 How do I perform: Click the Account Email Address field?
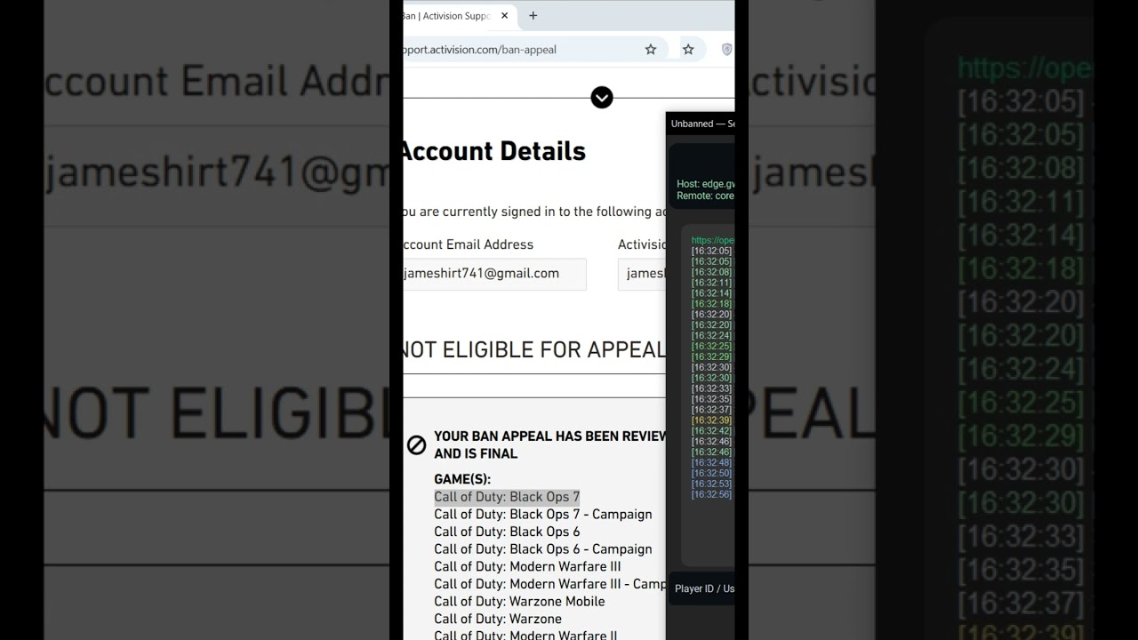pos(494,274)
